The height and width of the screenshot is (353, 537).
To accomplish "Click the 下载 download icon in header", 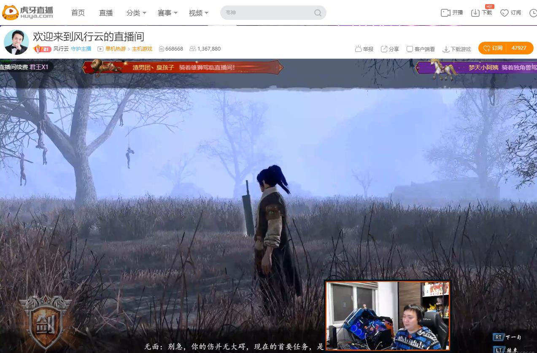I will pyautogui.click(x=475, y=13).
